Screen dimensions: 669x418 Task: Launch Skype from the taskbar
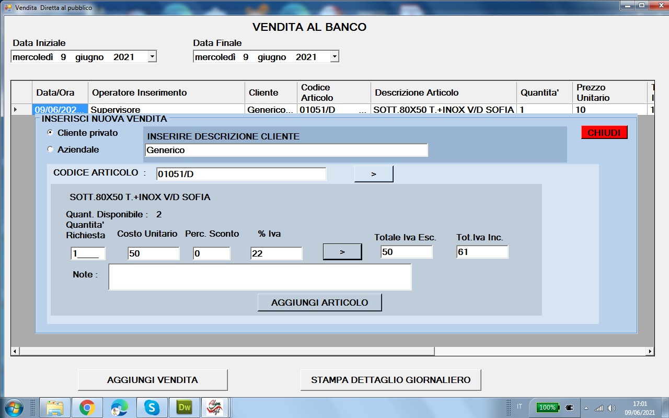coord(152,408)
